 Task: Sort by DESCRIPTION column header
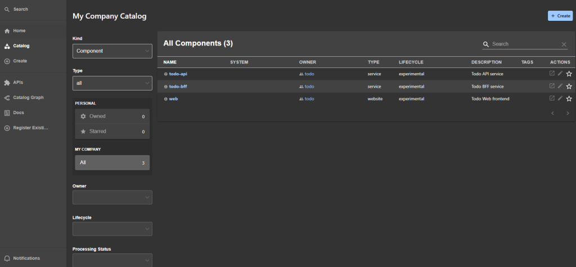(x=487, y=62)
